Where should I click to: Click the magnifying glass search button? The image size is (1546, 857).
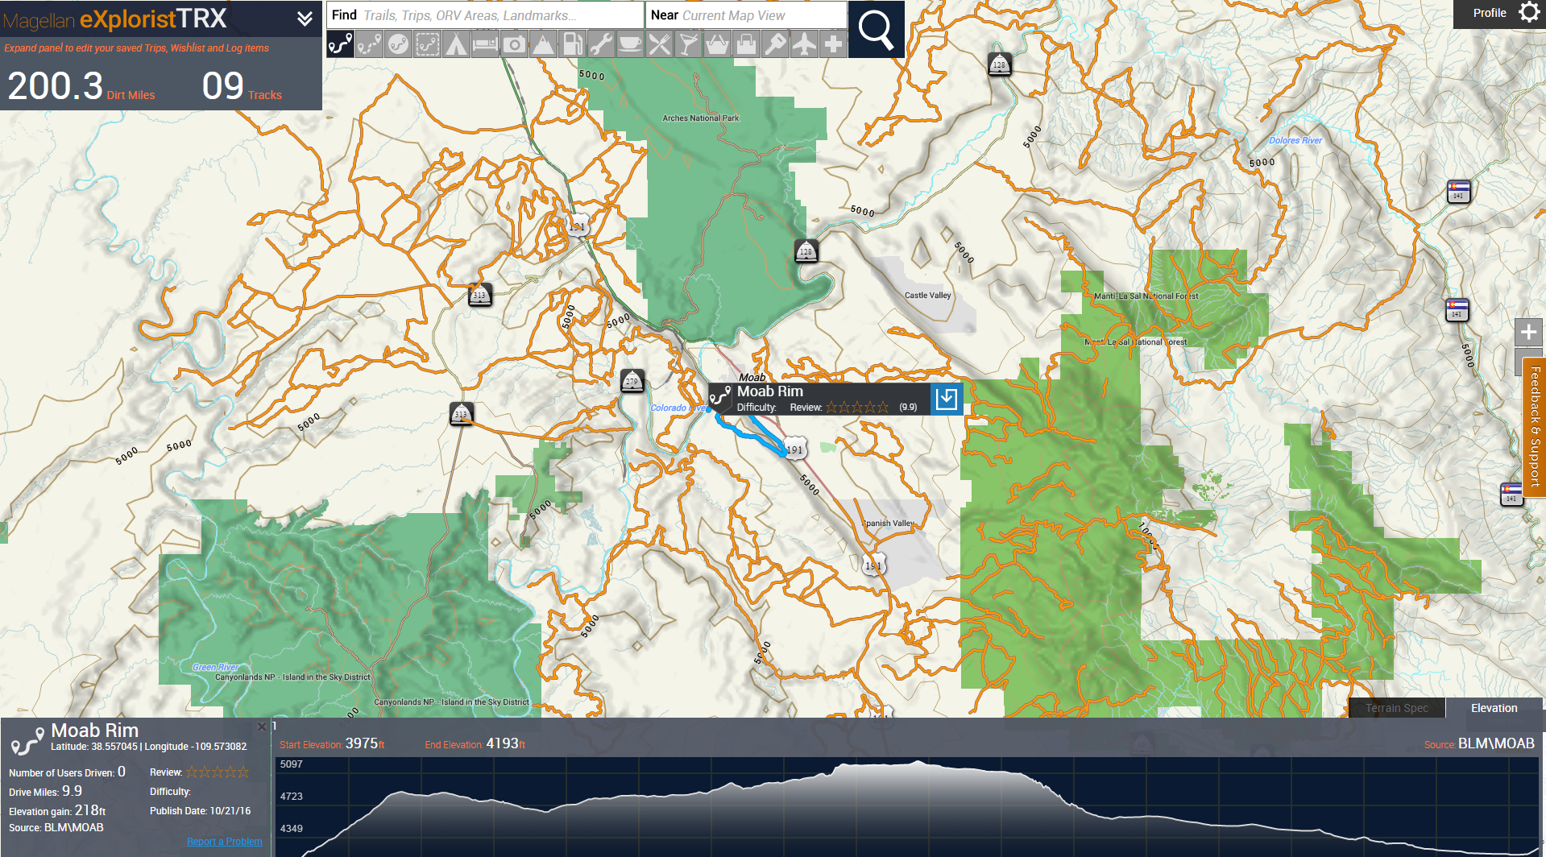(876, 29)
